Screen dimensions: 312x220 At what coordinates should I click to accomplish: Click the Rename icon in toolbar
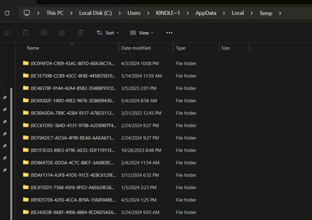(44, 33)
